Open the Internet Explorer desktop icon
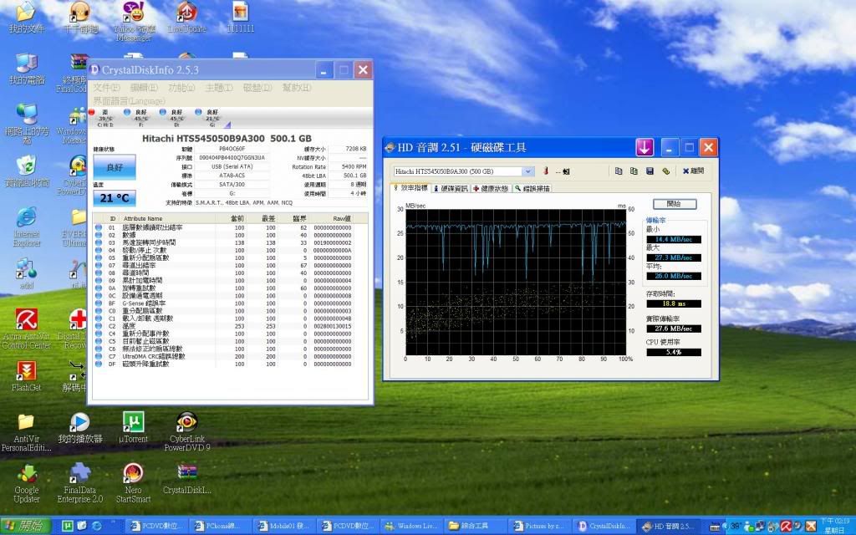Screen dimensions: 856x535 click(x=27, y=227)
